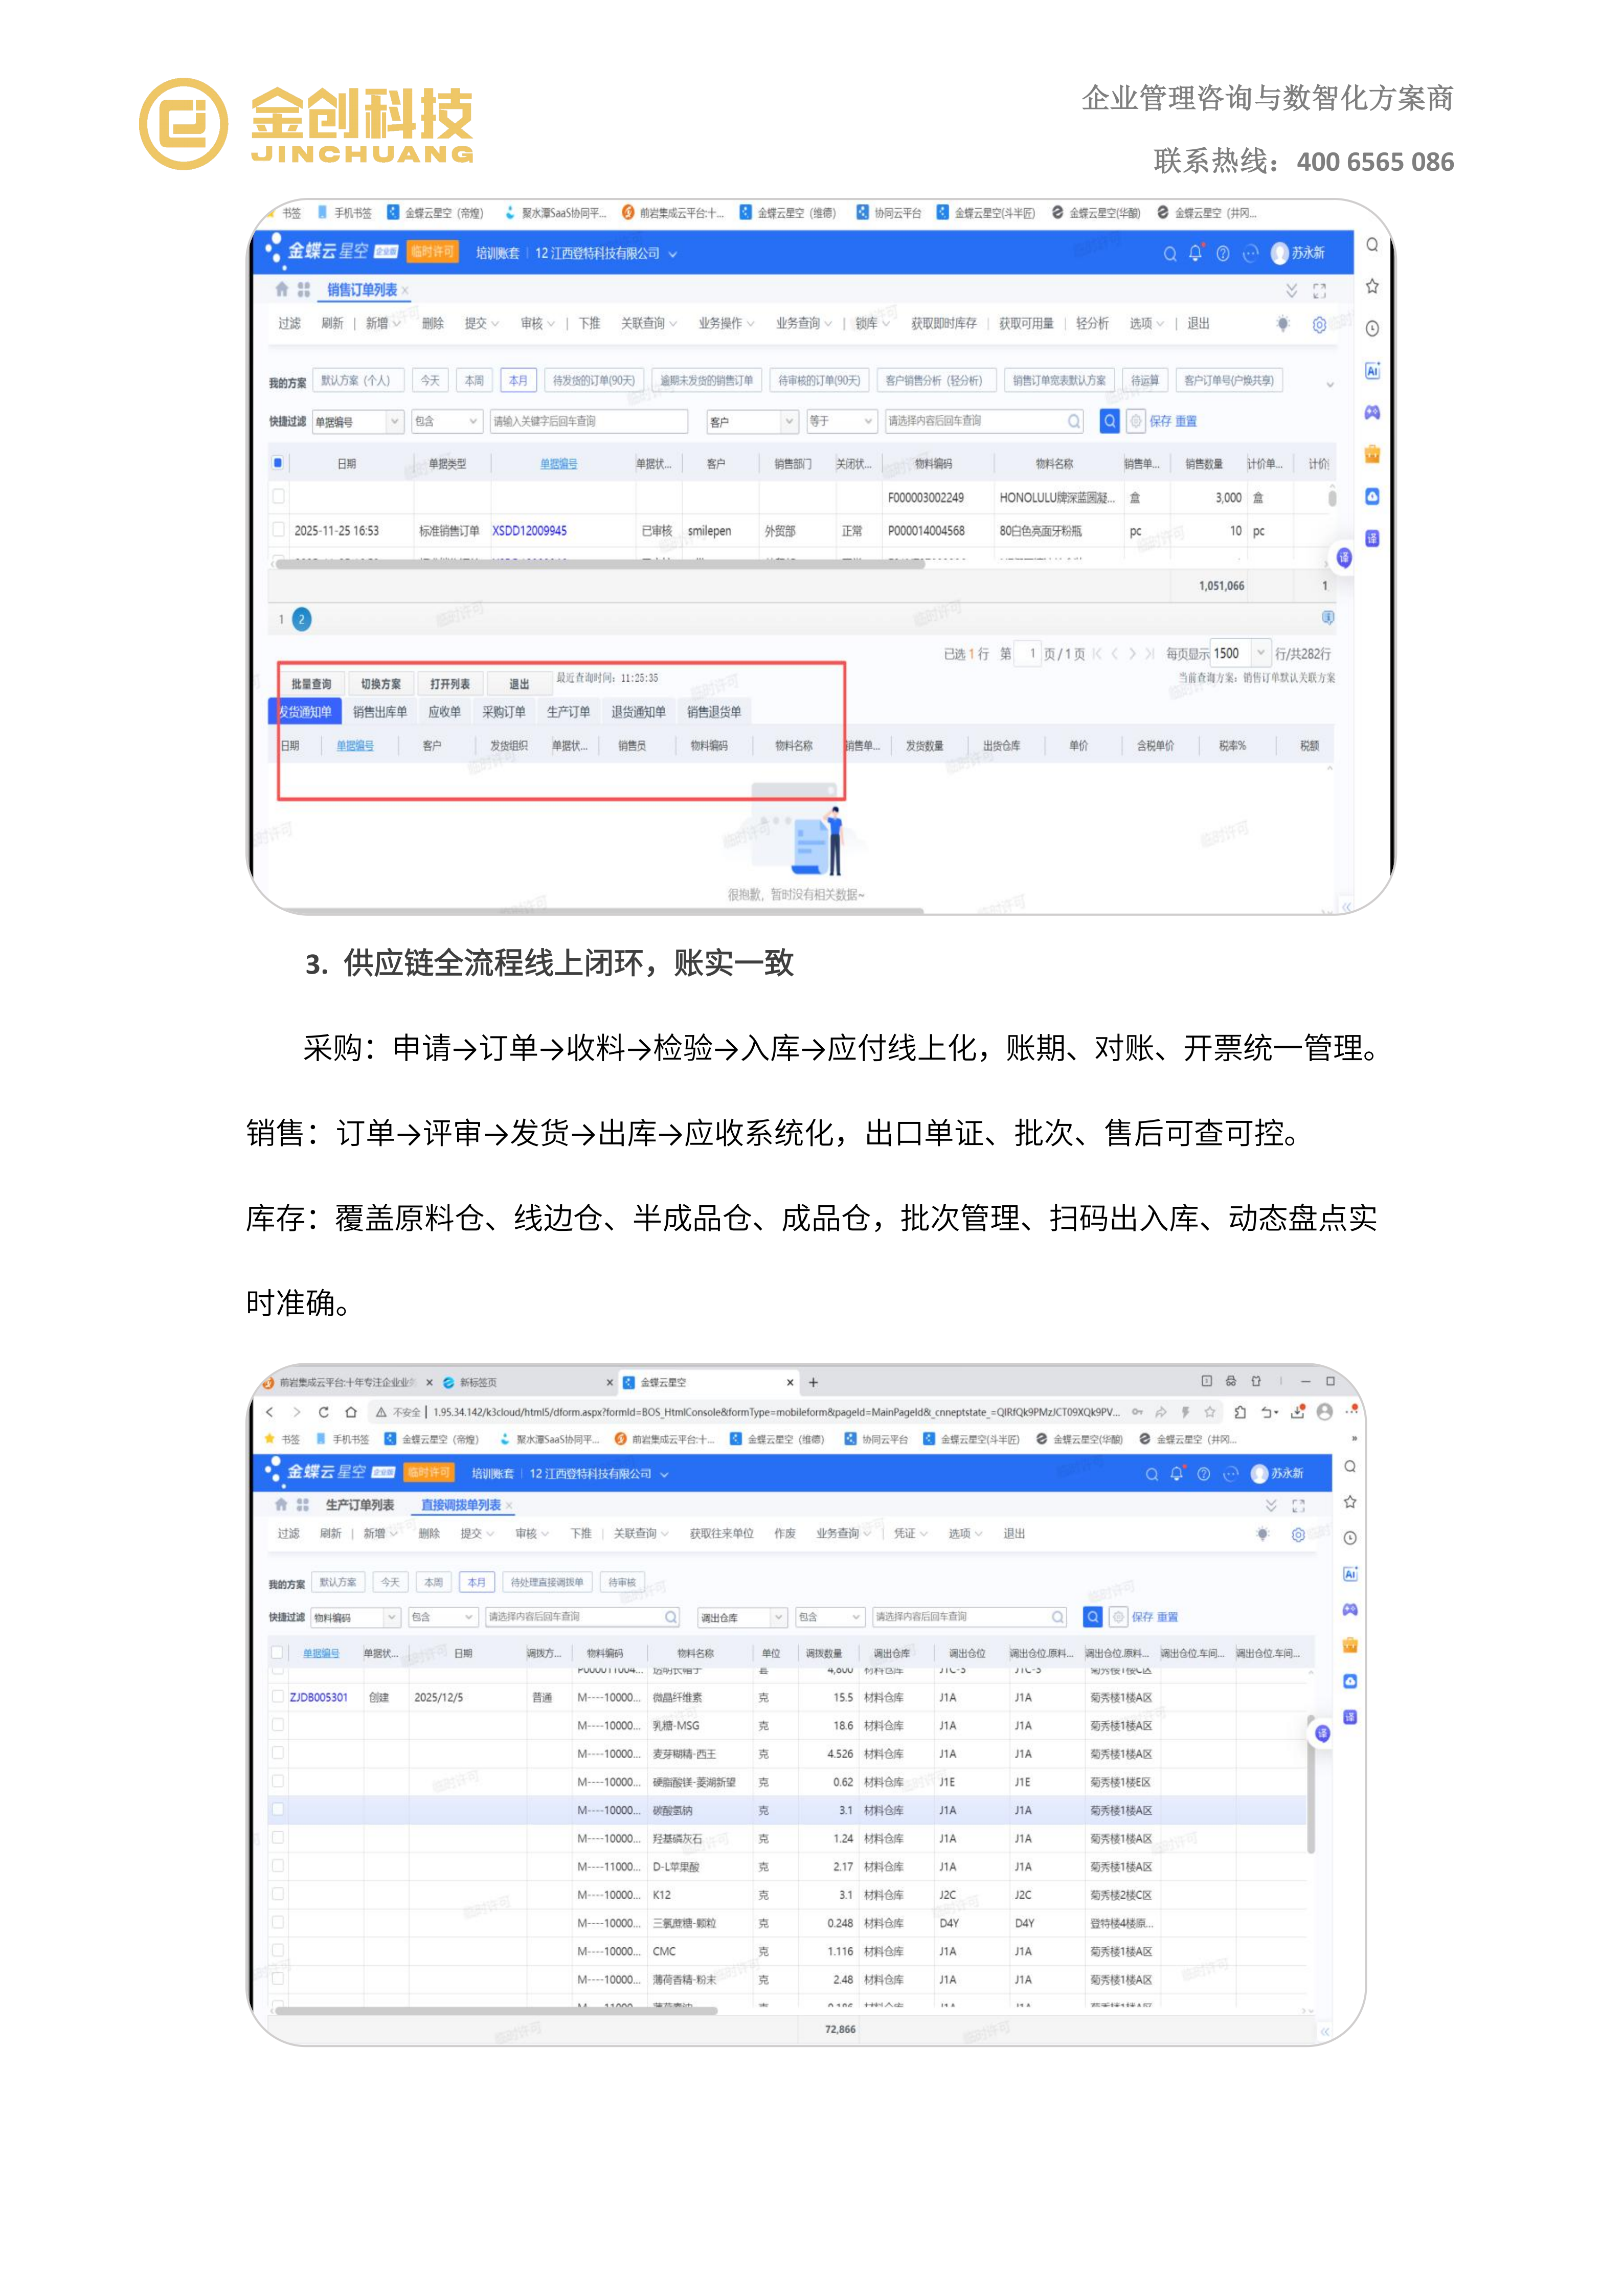This screenshot has width=1623, height=2296.
Task: Switch to 应收单 tab
Action: click(x=444, y=711)
